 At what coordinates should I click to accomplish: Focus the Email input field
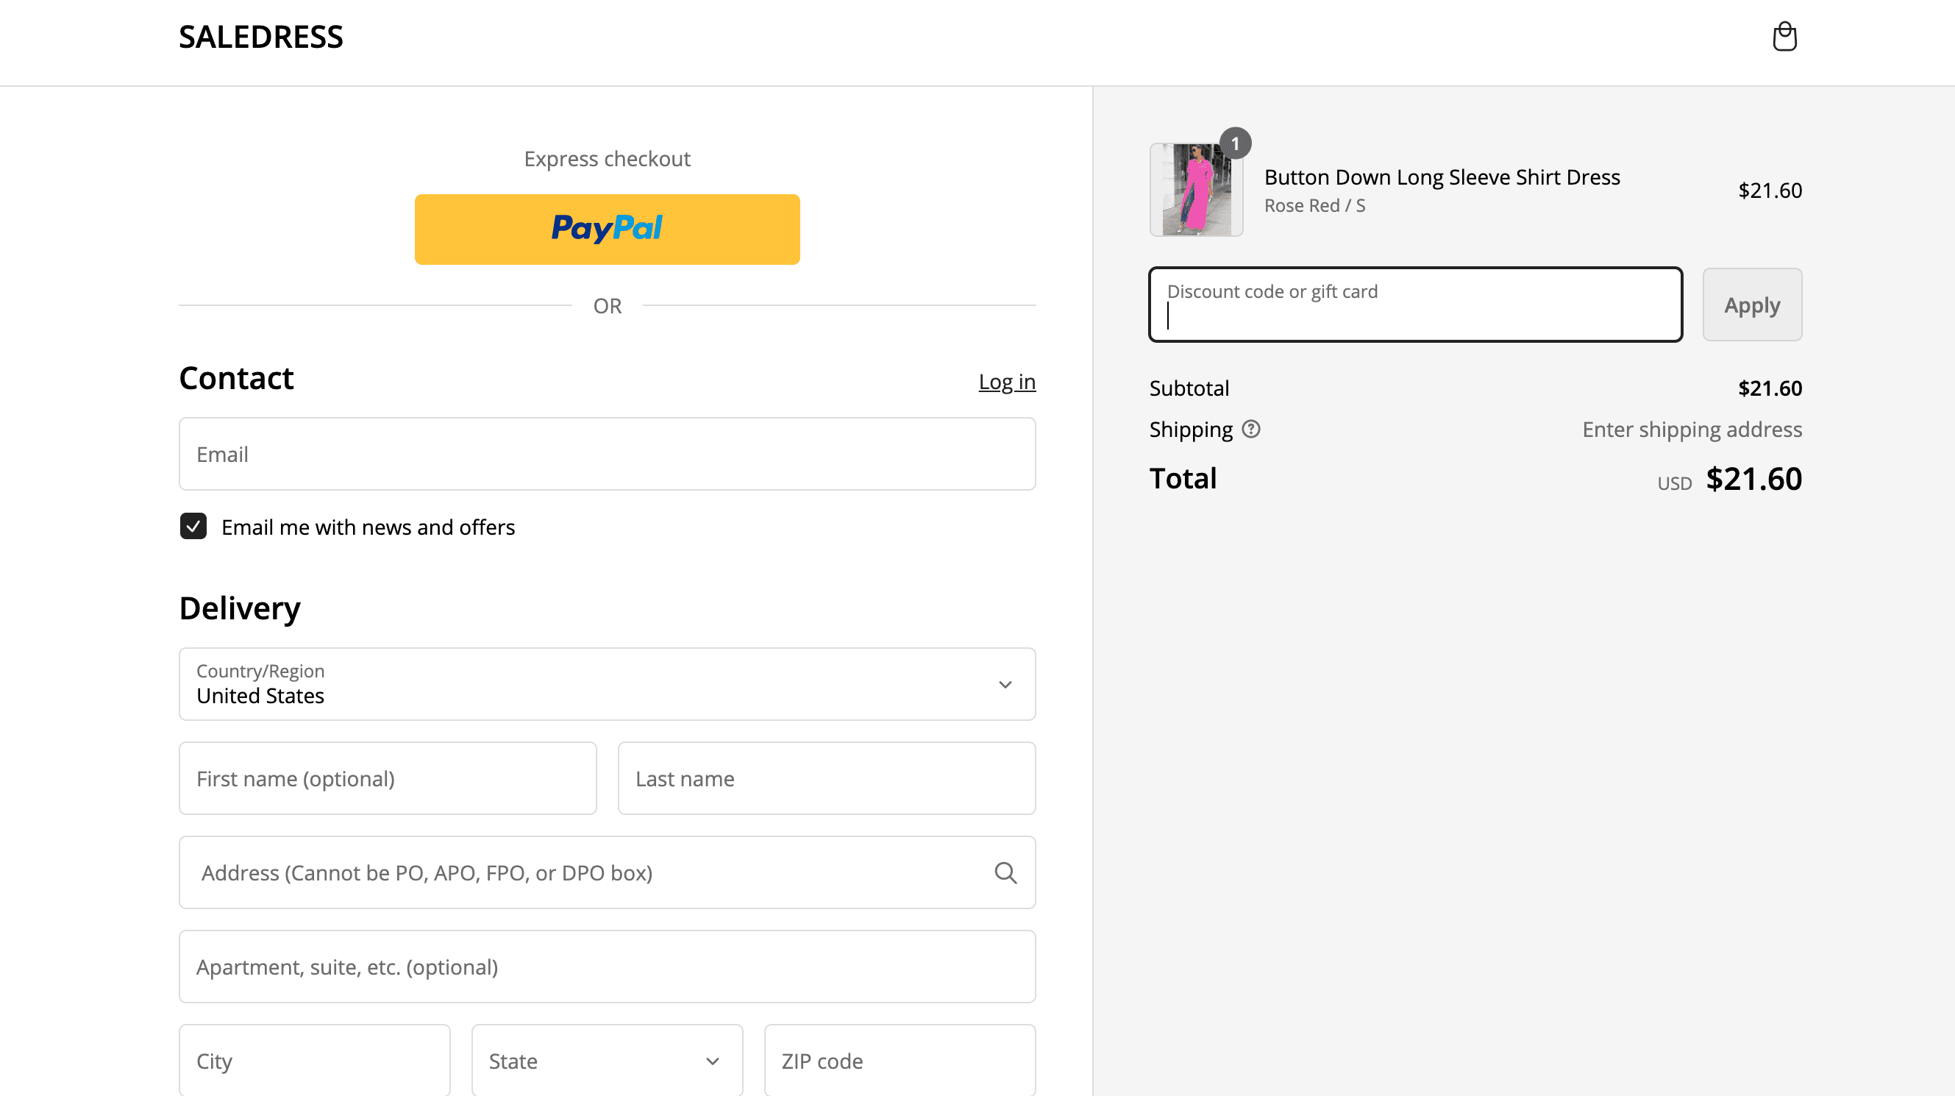[607, 455]
